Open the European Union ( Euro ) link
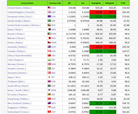 click(20, 17)
